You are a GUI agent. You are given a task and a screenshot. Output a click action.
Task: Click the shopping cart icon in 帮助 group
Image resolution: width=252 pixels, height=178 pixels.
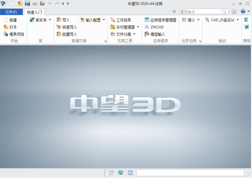coord(246,27)
